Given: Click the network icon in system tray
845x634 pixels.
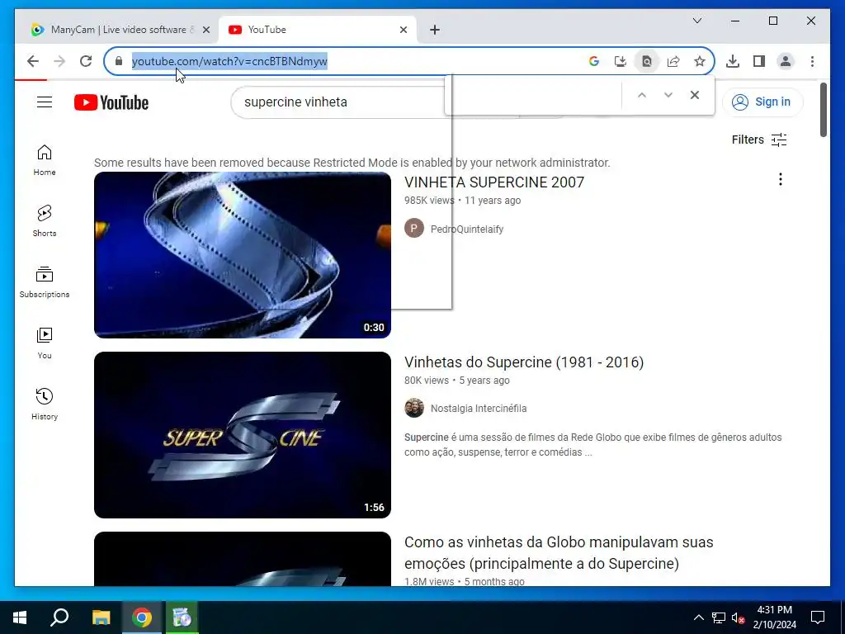Looking at the screenshot, I should click(719, 617).
